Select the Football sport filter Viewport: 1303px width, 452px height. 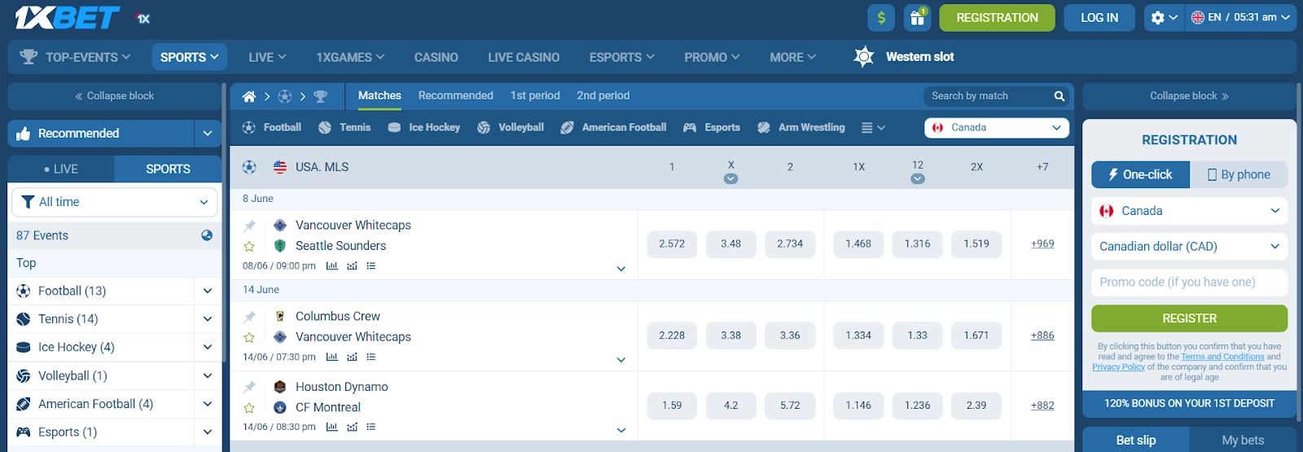coord(272,128)
